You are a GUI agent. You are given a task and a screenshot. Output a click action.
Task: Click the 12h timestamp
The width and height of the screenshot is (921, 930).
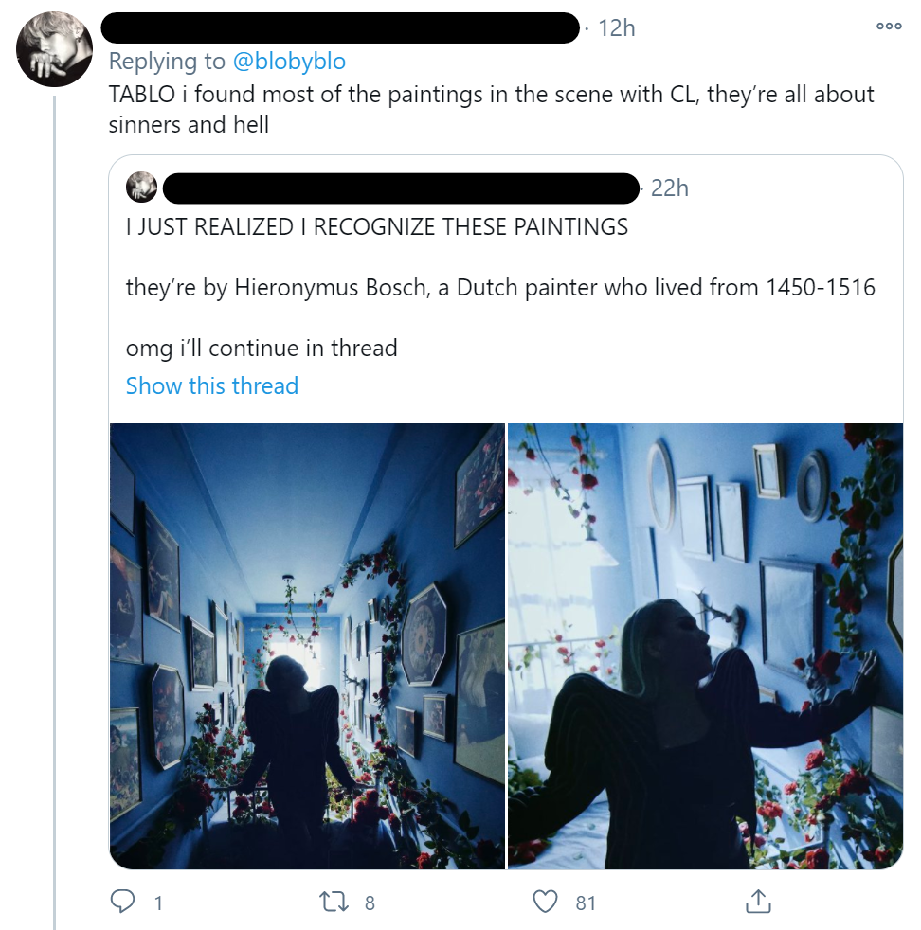[617, 27]
